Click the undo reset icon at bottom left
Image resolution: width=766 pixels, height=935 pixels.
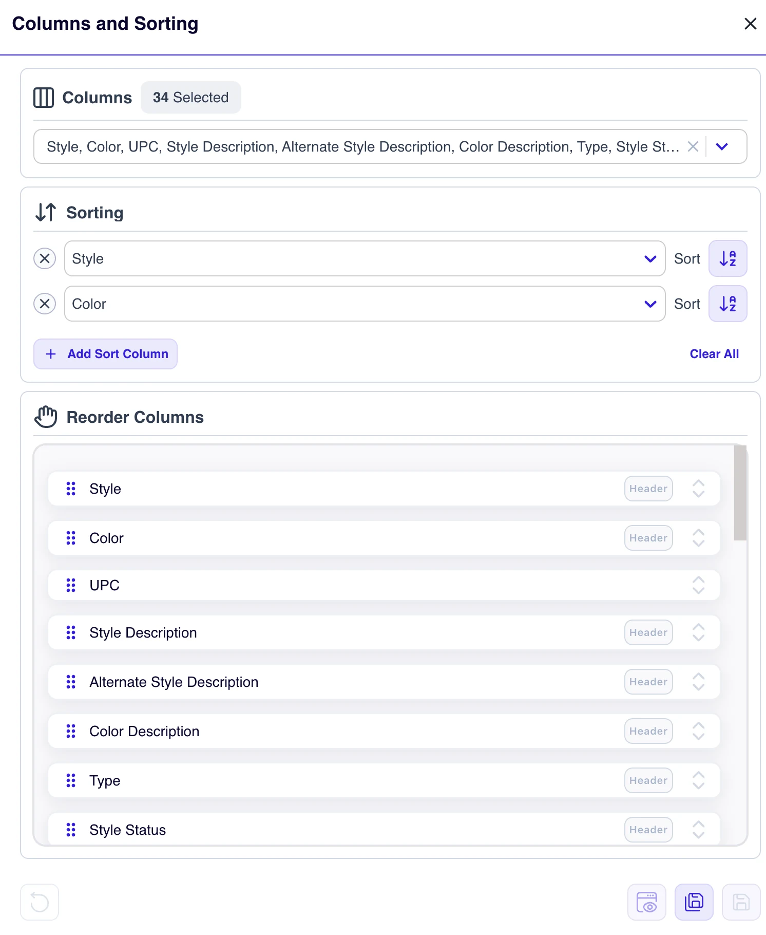(x=40, y=902)
